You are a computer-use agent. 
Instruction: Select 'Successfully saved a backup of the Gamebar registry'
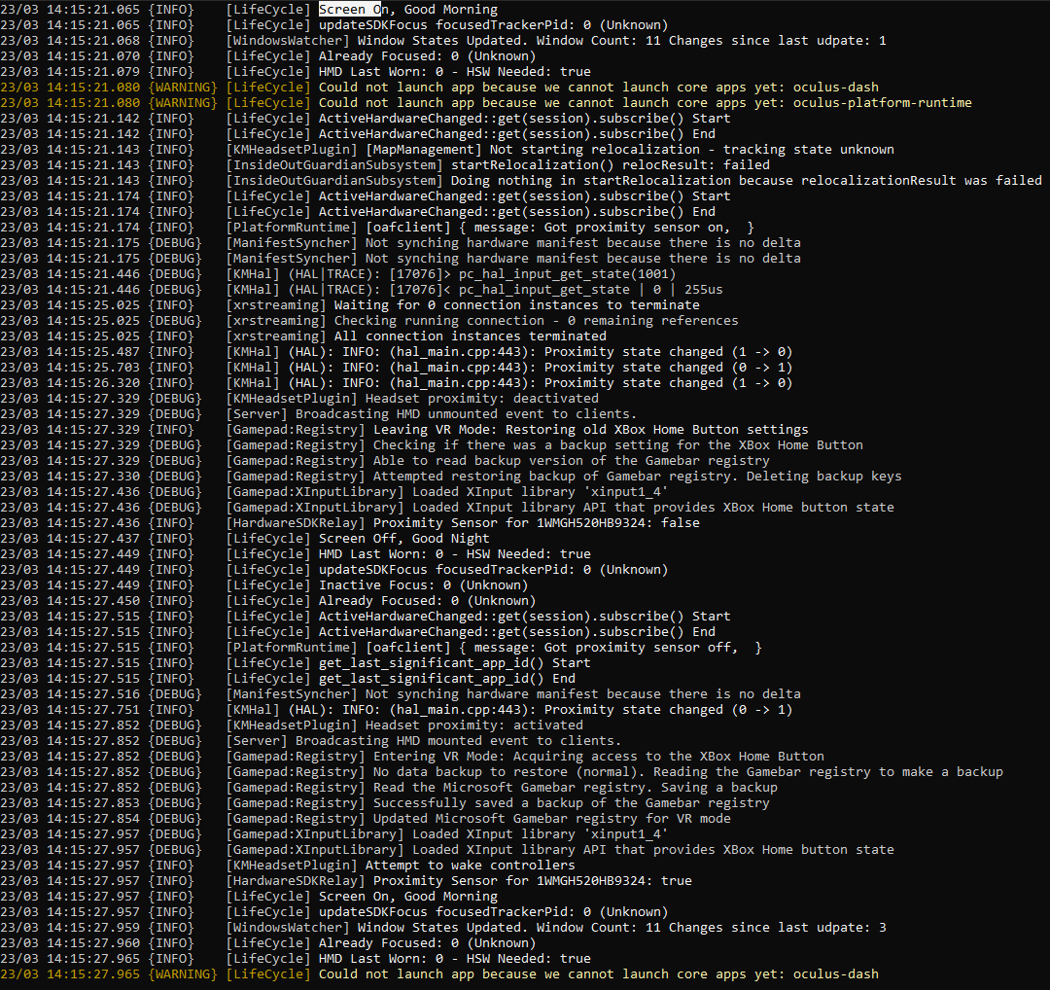385,802
